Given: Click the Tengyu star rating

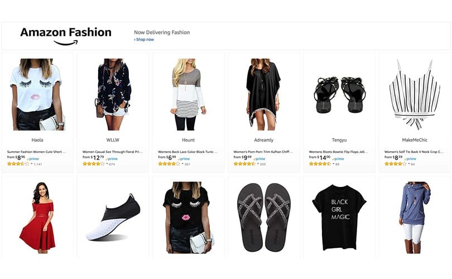Looking at the screenshot, I should pyautogui.click(x=320, y=164).
